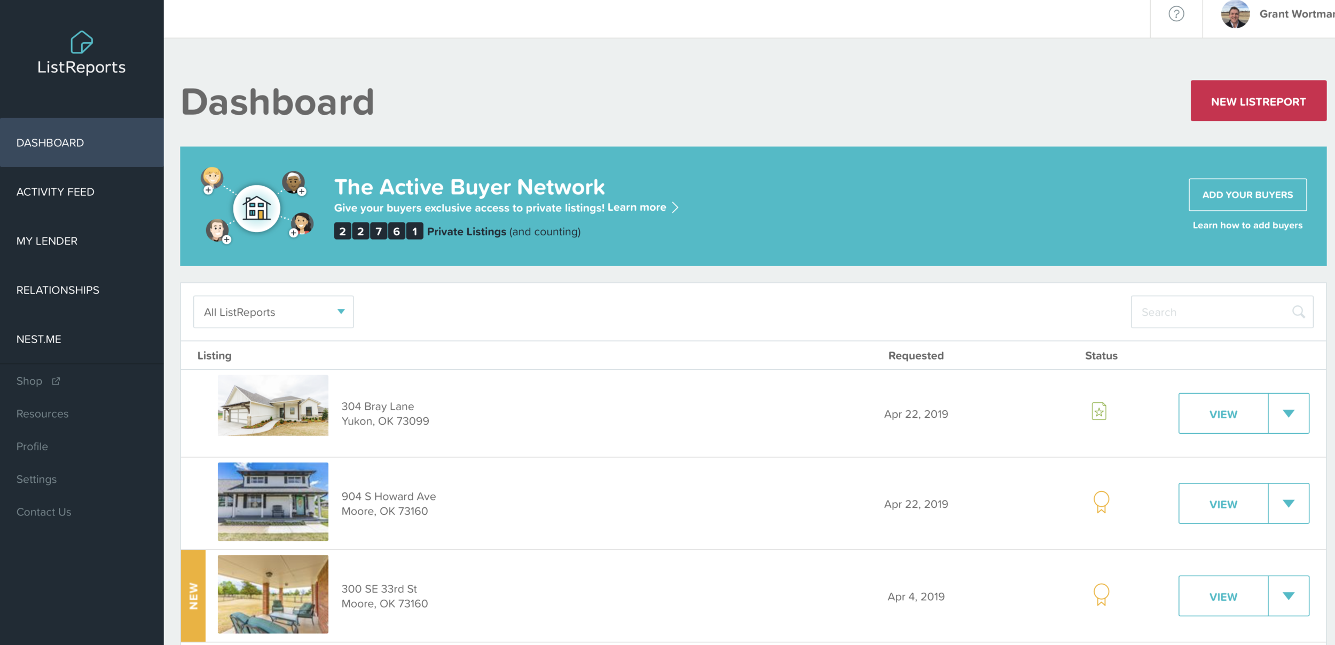Viewport: 1335px width, 645px height.
Task: Click the ListReports logo icon
Action: pos(82,42)
